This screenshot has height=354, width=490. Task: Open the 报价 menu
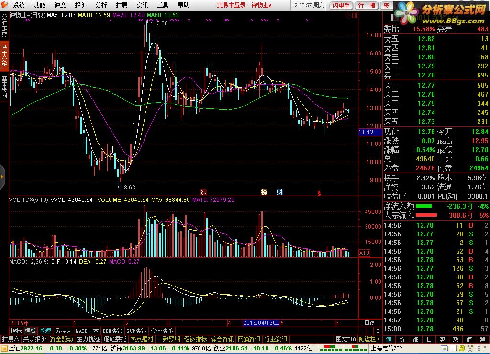click(x=80, y=5)
